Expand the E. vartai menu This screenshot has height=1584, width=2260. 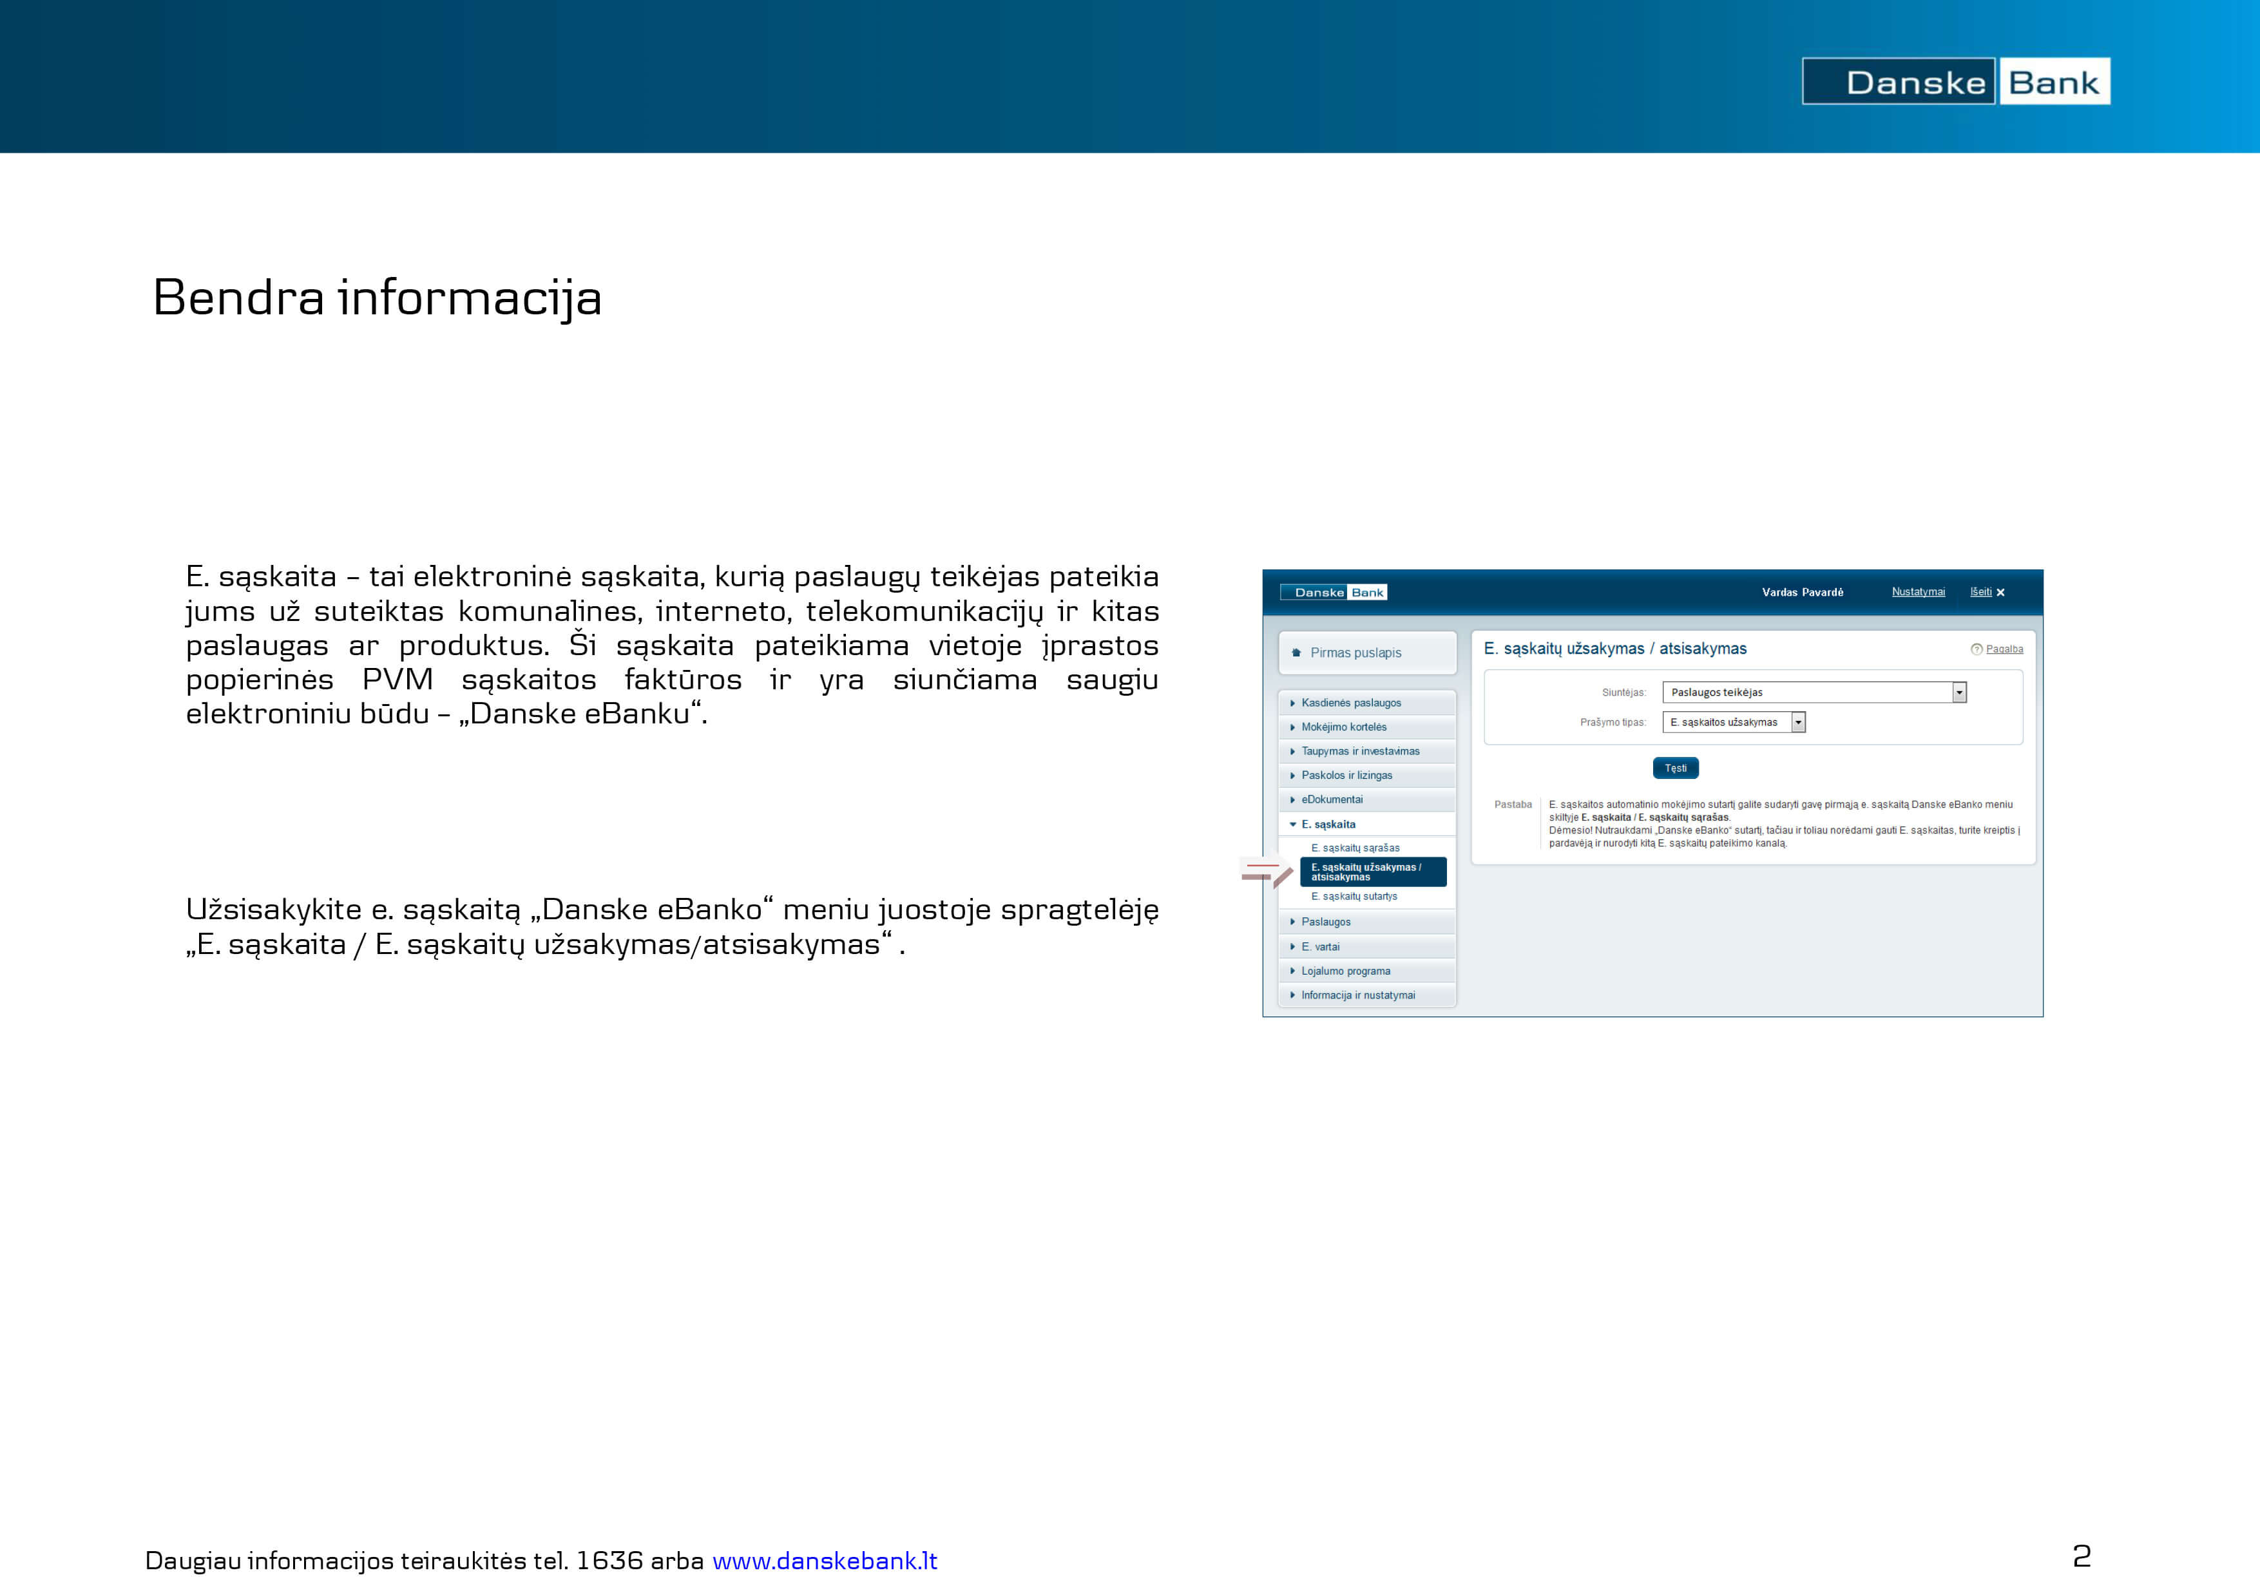pyautogui.click(x=1366, y=946)
